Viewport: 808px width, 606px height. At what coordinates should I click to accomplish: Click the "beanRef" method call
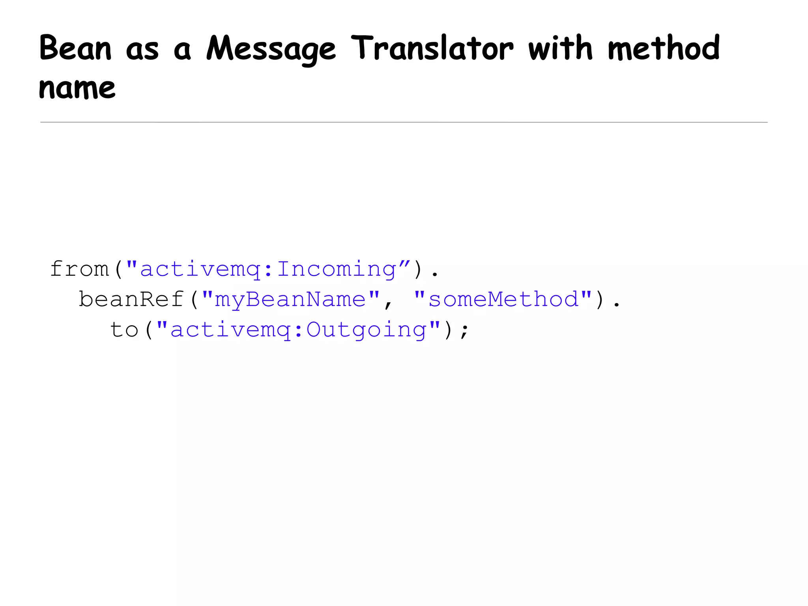[x=131, y=299]
